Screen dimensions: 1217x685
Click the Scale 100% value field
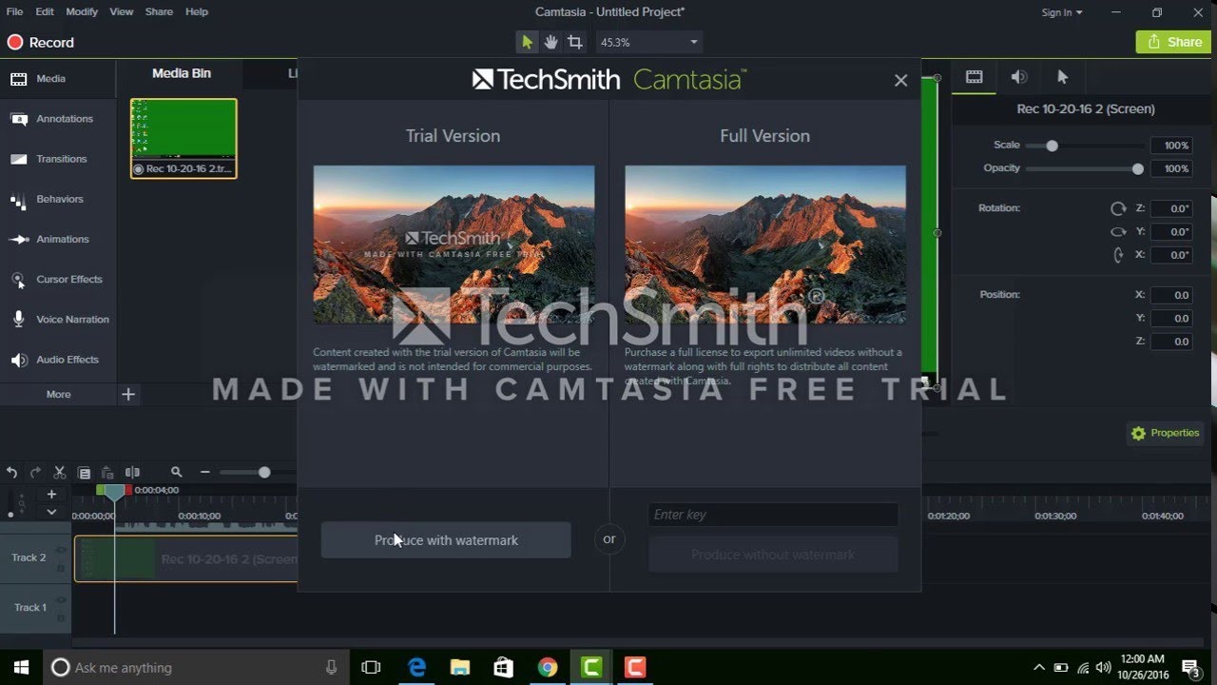[x=1170, y=146]
